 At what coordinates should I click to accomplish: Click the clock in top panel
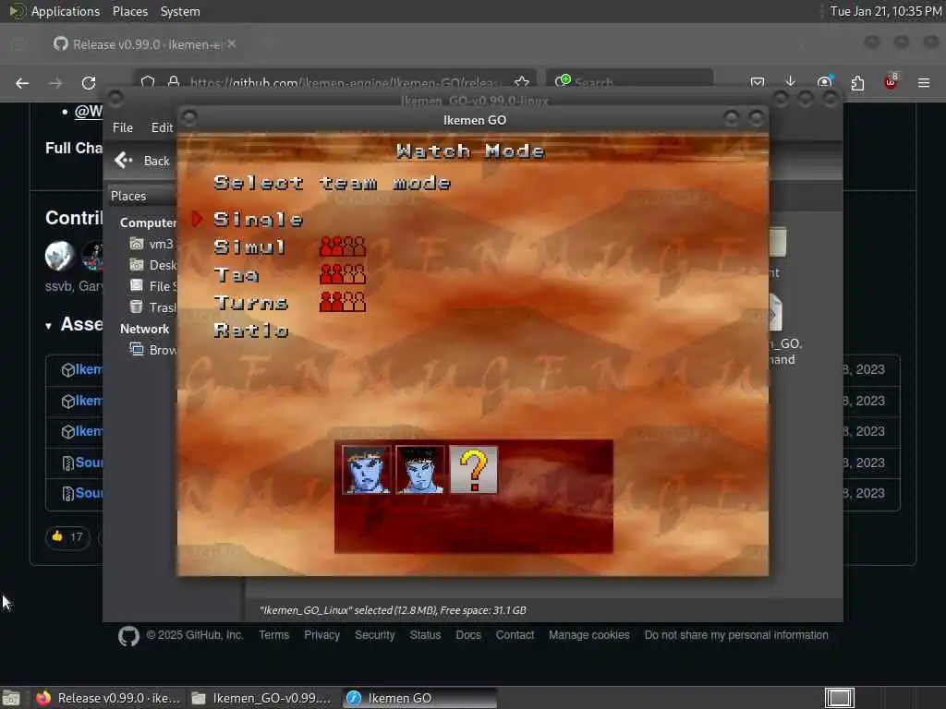pyautogui.click(x=886, y=11)
